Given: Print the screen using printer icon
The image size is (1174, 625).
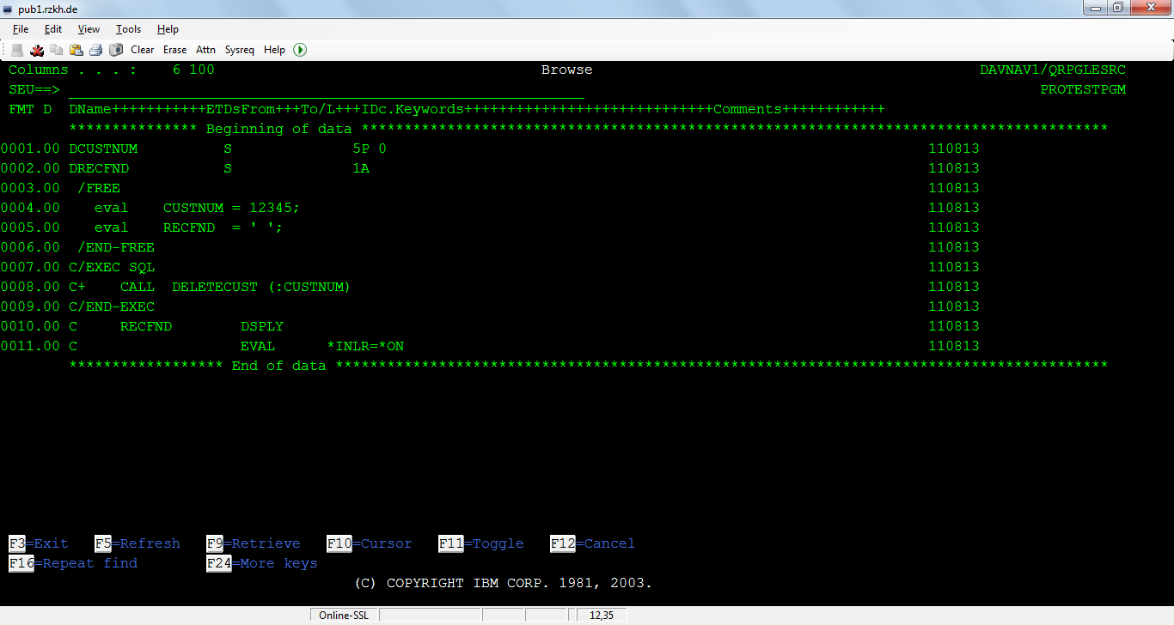Looking at the screenshot, I should coord(96,49).
